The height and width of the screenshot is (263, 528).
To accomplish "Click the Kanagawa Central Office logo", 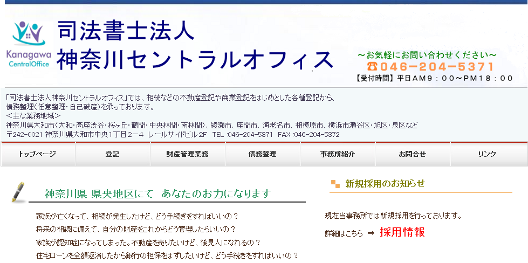I will pos(29,44).
